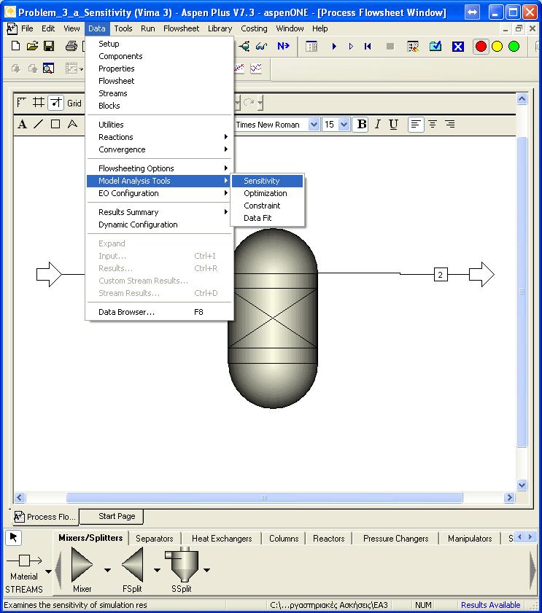The width and height of the screenshot is (542, 613).
Task: Open the font size 15 dropdown
Action: coord(344,125)
